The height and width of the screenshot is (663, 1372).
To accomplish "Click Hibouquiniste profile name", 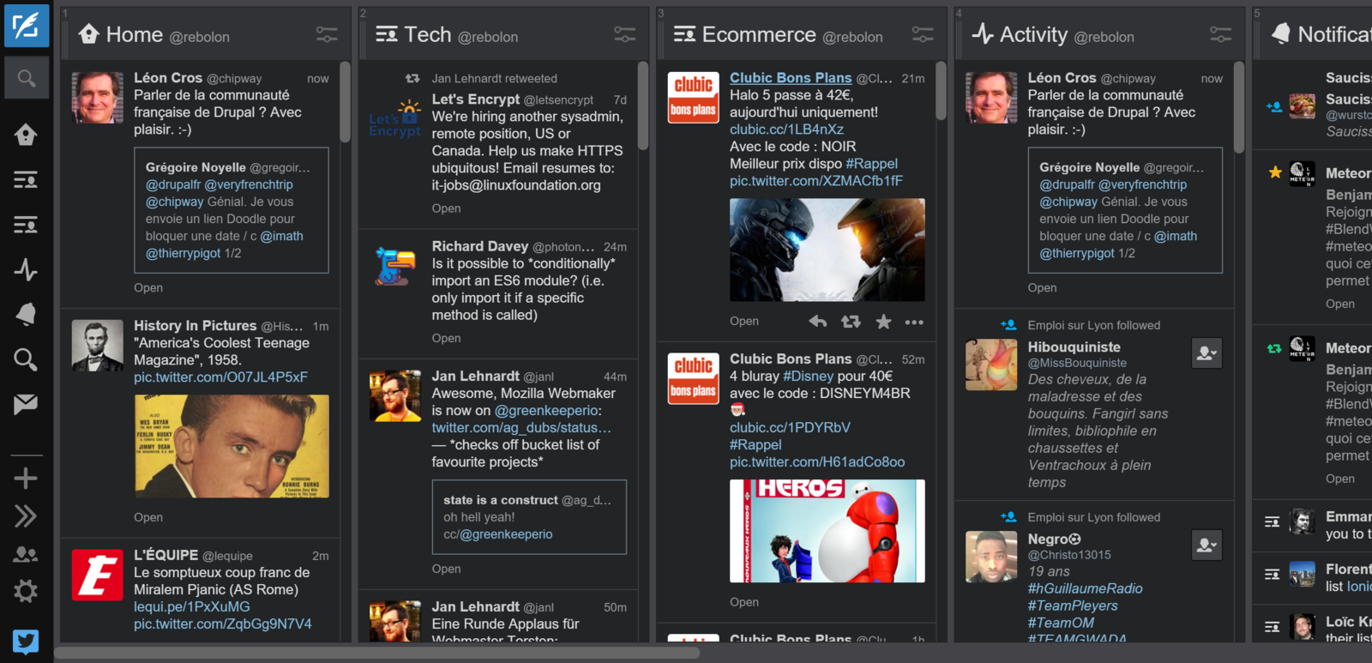I will (x=1074, y=347).
